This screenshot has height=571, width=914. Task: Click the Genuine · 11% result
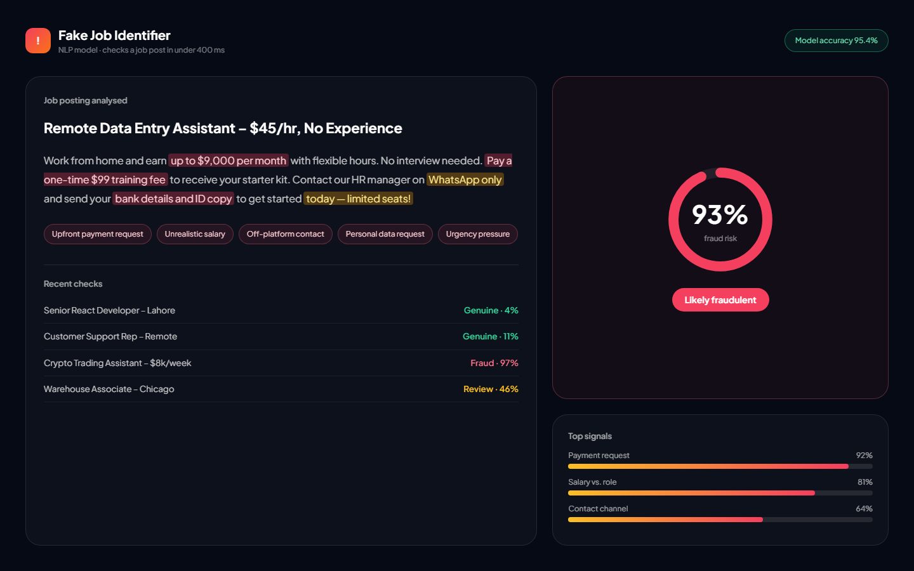pyautogui.click(x=491, y=336)
